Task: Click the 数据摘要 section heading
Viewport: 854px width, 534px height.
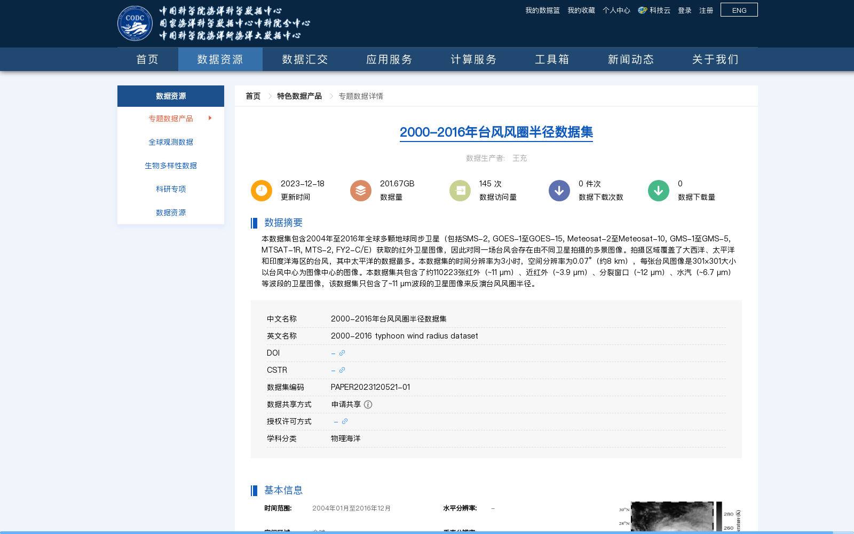Action: pos(283,223)
